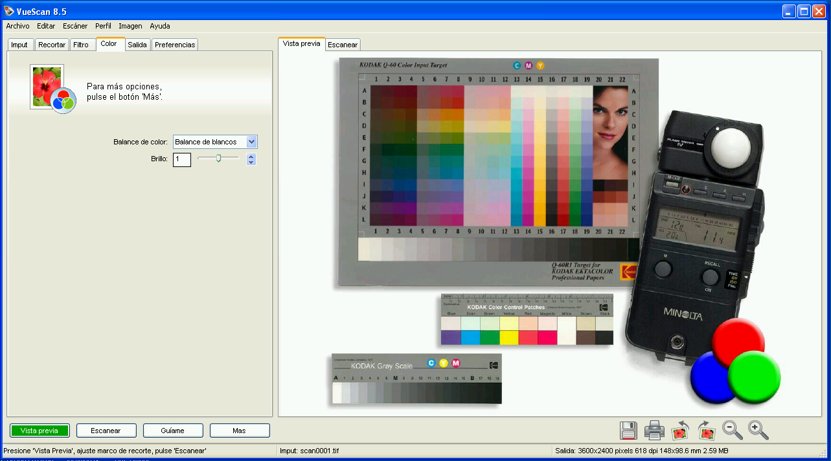
Task: Switch to the Escanear image tab
Action: click(343, 45)
